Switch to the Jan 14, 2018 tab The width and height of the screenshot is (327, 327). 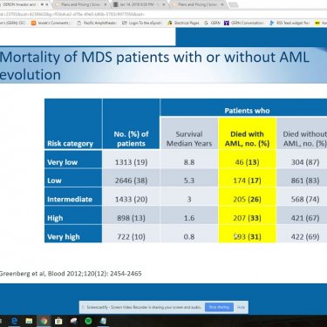pyautogui.click(x=140, y=4)
